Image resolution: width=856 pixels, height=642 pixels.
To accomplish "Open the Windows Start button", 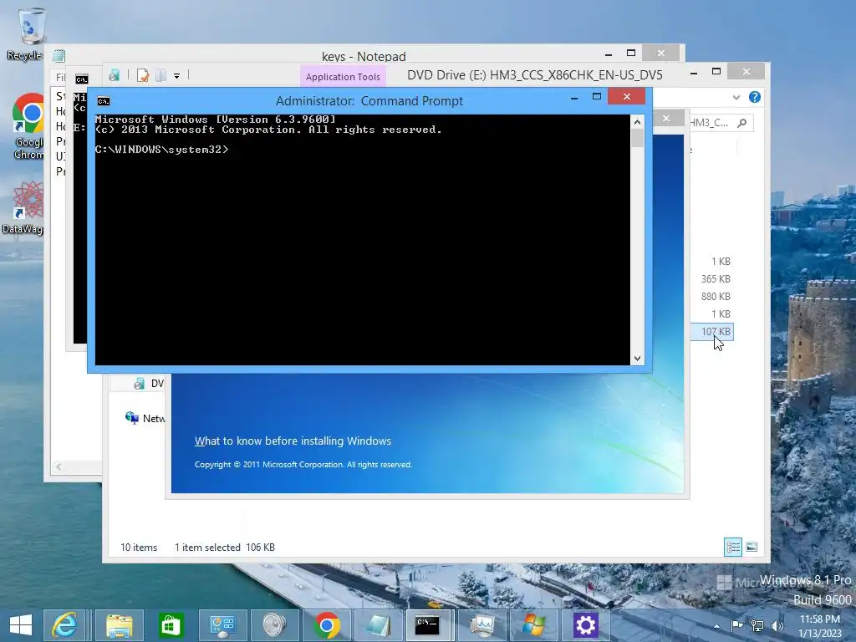I will click(20, 625).
